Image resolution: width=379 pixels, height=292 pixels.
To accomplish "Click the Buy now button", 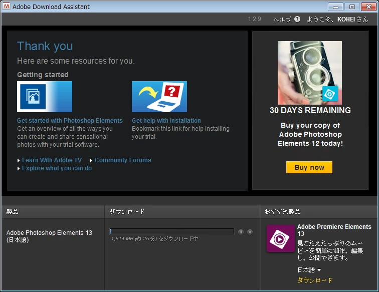I will [x=309, y=167].
